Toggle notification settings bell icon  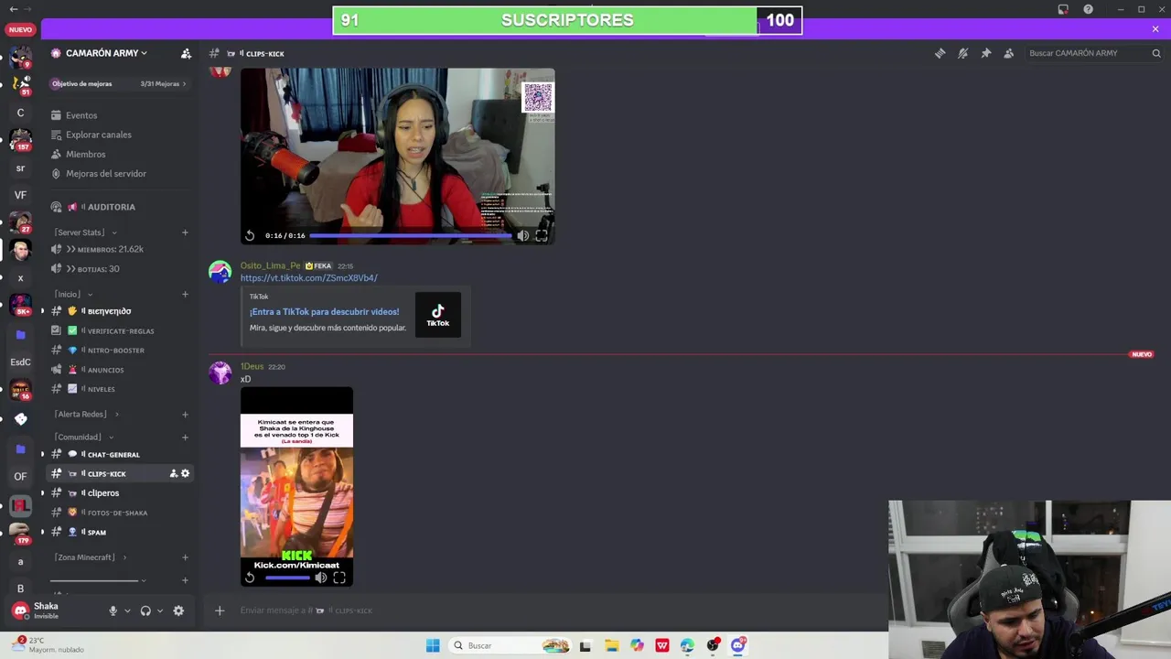pyautogui.click(x=962, y=53)
